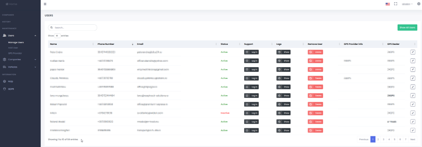The height and width of the screenshot is (147, 422).
Task: Go to pagination page 2
Action: pyautogui.click(x=378, y=139)
